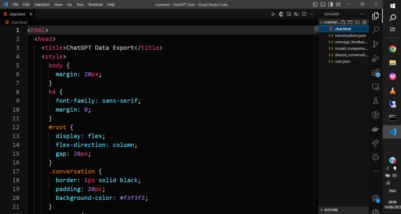Image resolution: width=401 pixels, height=214 pixels.
Task: Click chat.html in the breadcrumb bar
Action: click(x=19, y=22)
